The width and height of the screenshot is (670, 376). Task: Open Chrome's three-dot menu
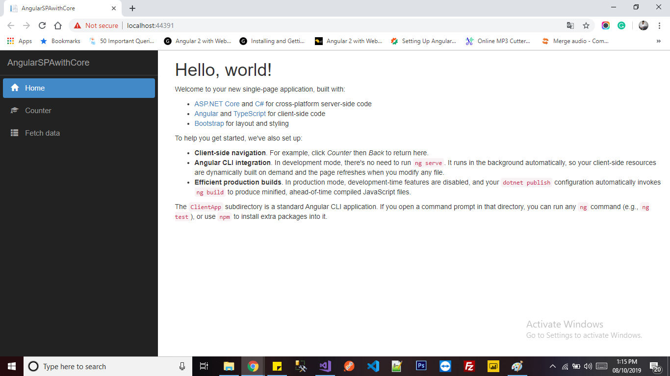659,25
